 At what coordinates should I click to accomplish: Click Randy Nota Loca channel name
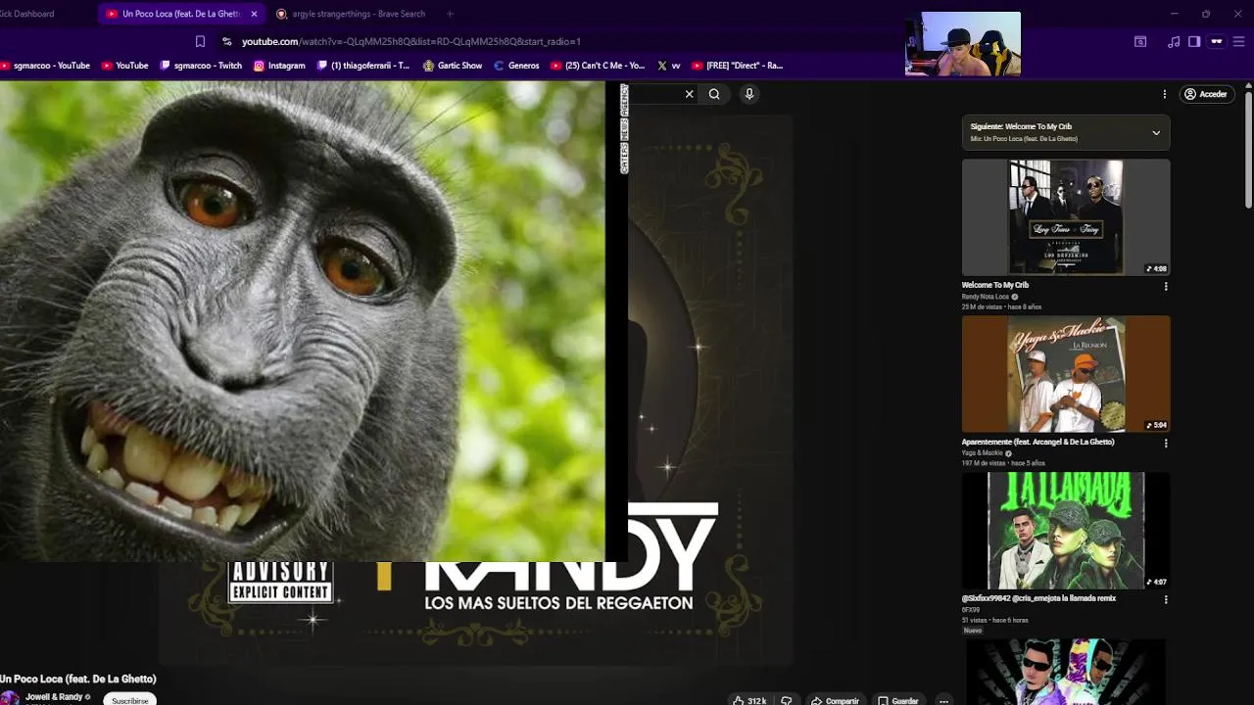coord(986,297)
